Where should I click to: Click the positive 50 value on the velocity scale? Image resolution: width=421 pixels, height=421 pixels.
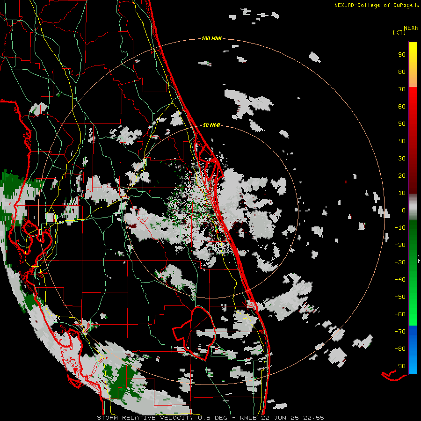(402, 124)
